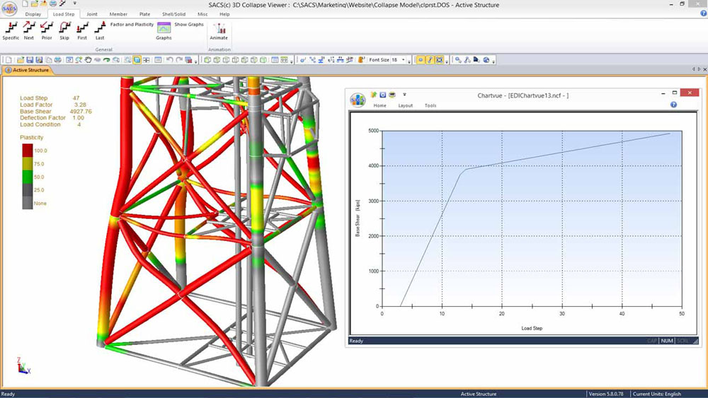Jump to the First load step
The width and height of the screenshot is (708, 398).
[x=82, y=31]
